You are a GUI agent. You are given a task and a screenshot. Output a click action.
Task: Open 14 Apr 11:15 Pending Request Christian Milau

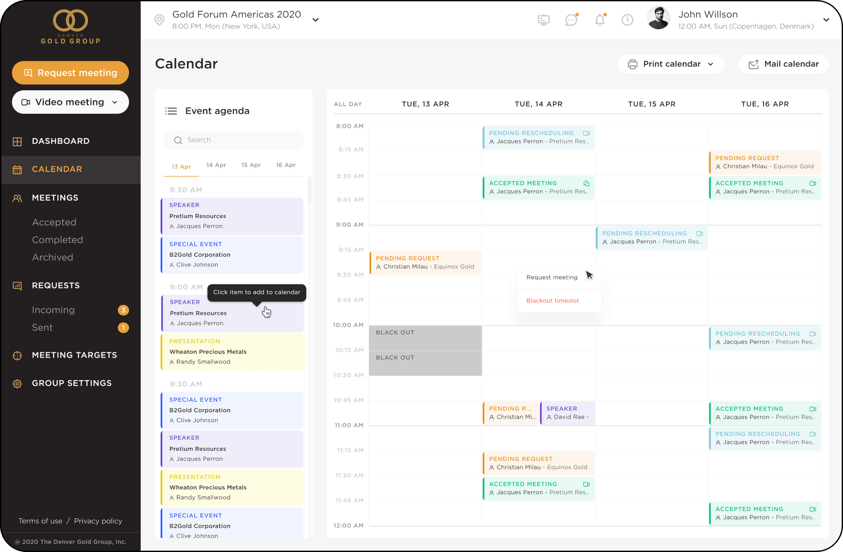pyautogui.click(x=539, y=463)
